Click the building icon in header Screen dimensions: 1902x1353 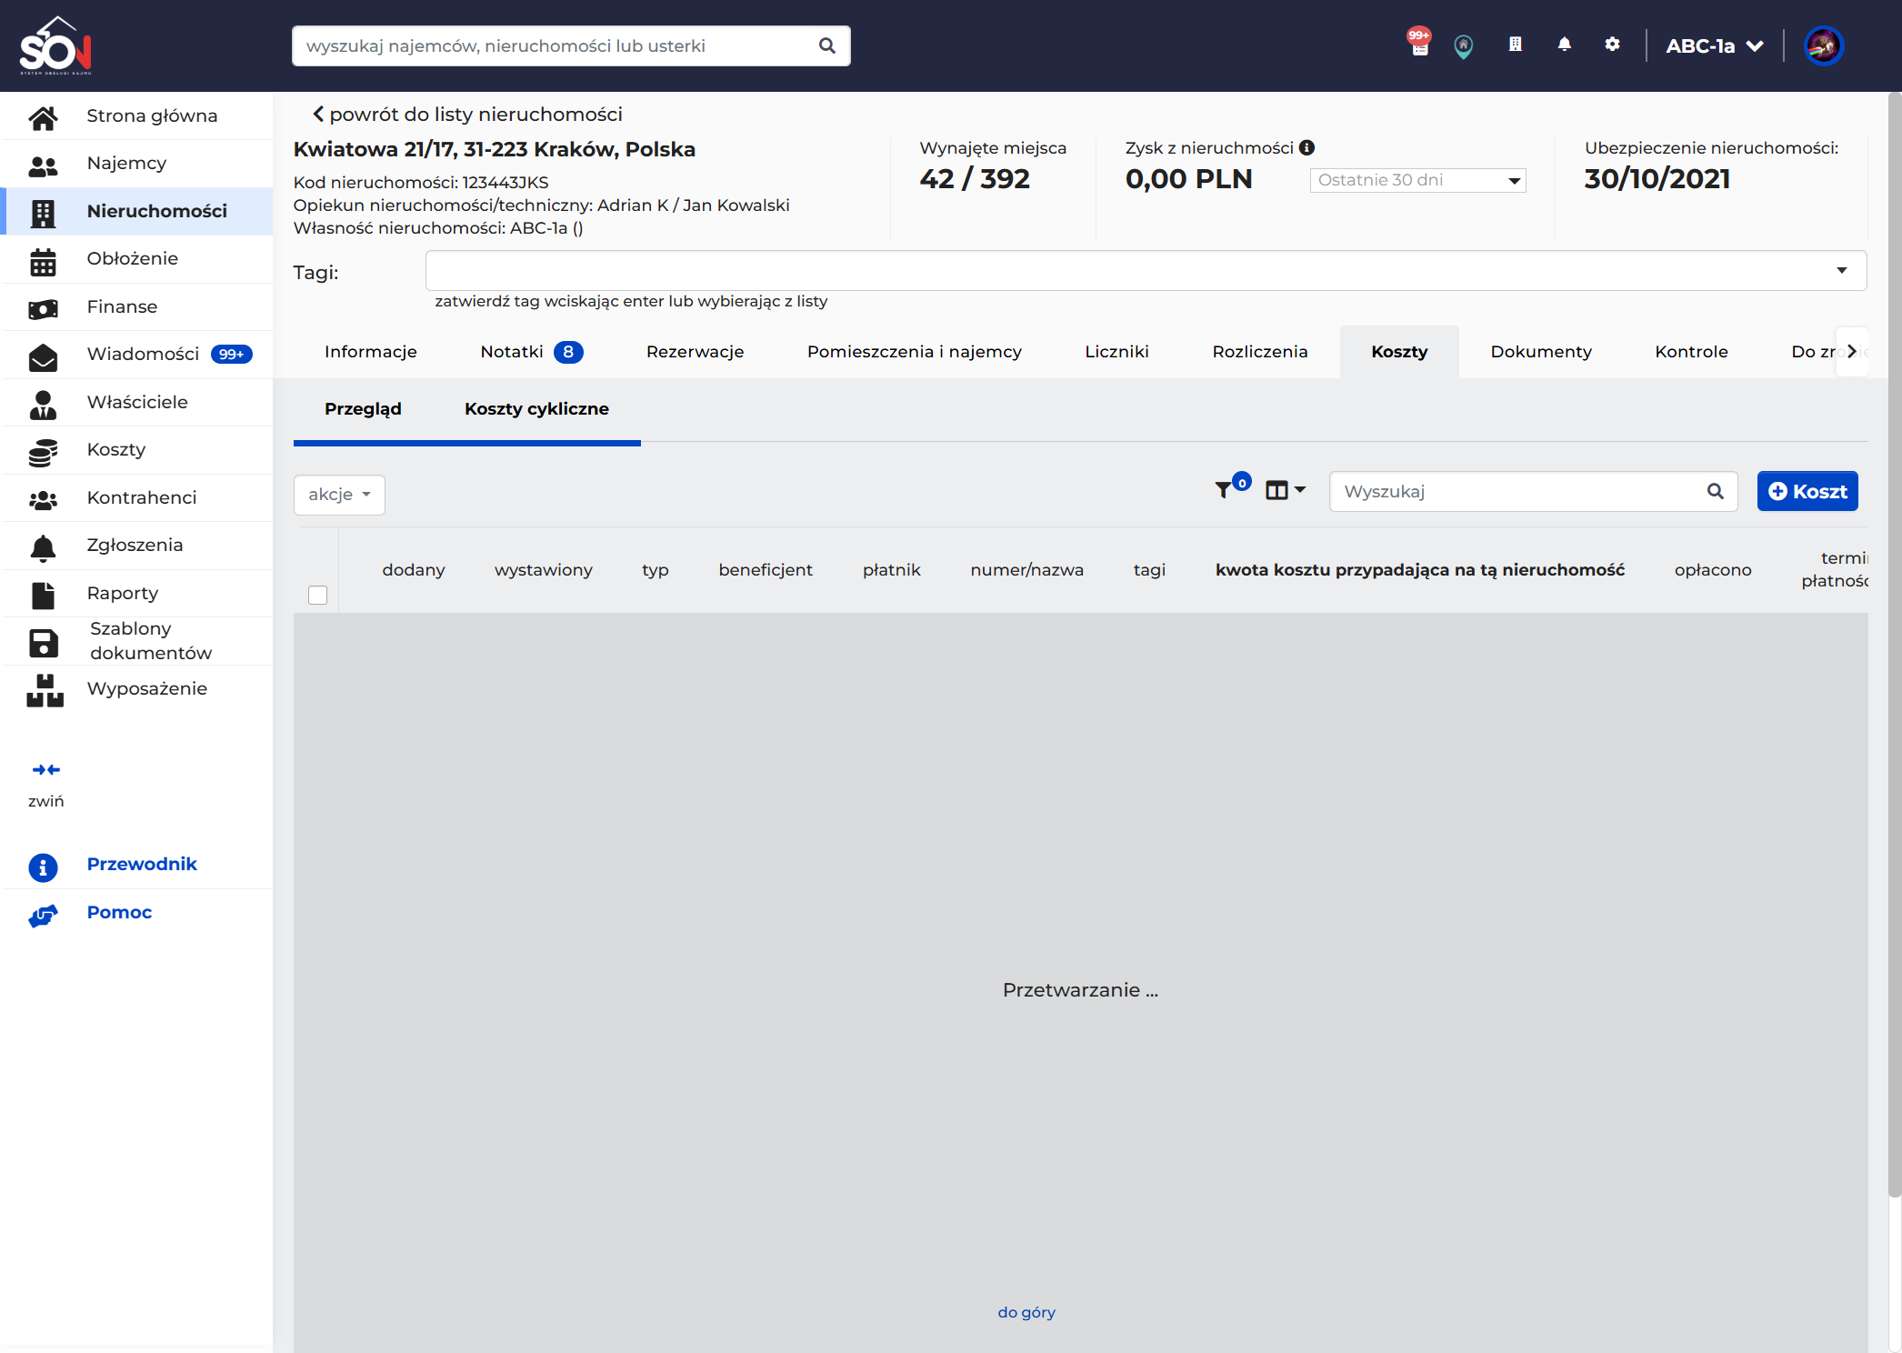(1515, 44)
